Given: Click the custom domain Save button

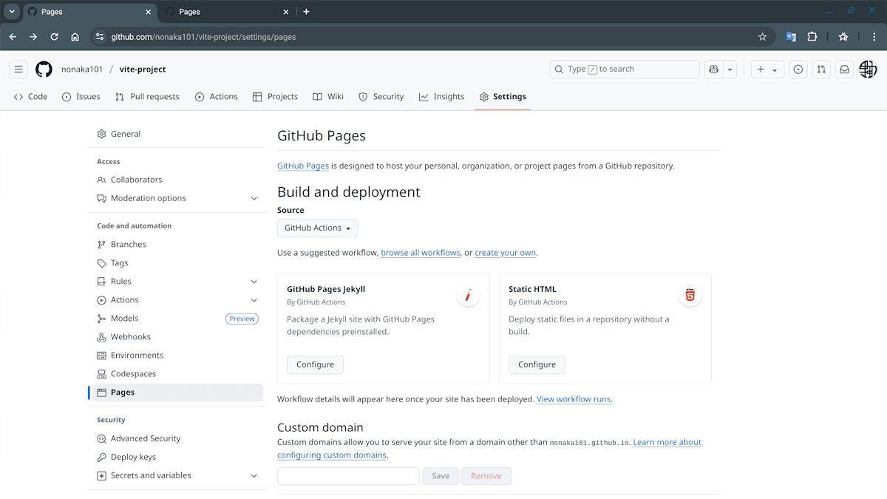Looking at the screenshot, I should point(441,476).
